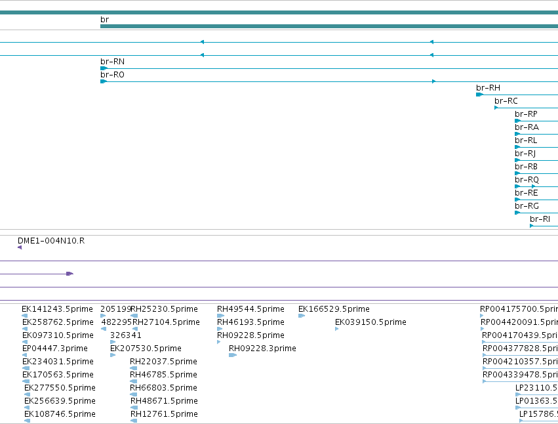Select the br-RC transcript label
This screenshot has width=558, height=424.
point(506,101)
